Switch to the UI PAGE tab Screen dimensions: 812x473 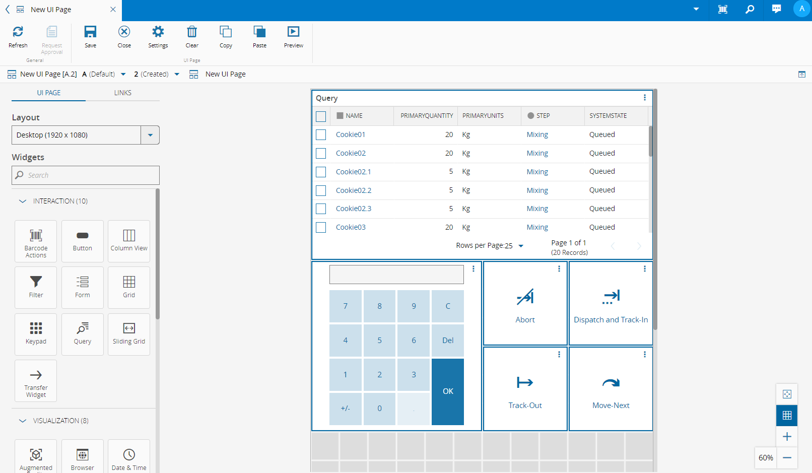[x=49, y=93]
